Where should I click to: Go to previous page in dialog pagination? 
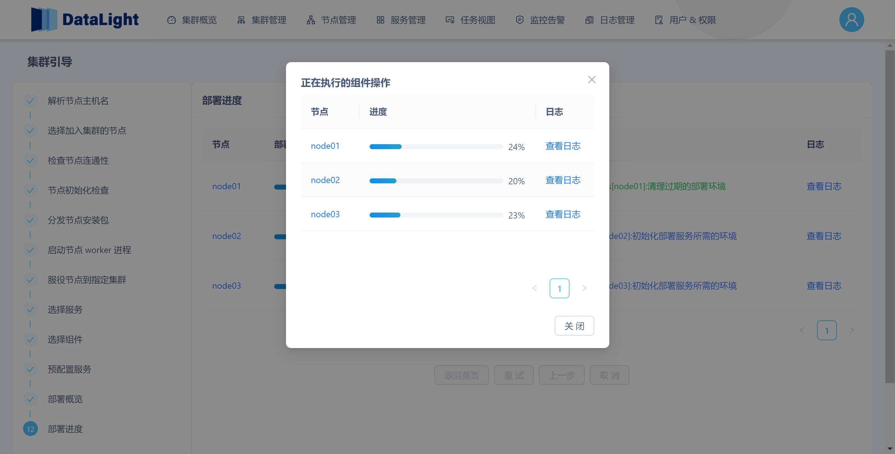535,288
